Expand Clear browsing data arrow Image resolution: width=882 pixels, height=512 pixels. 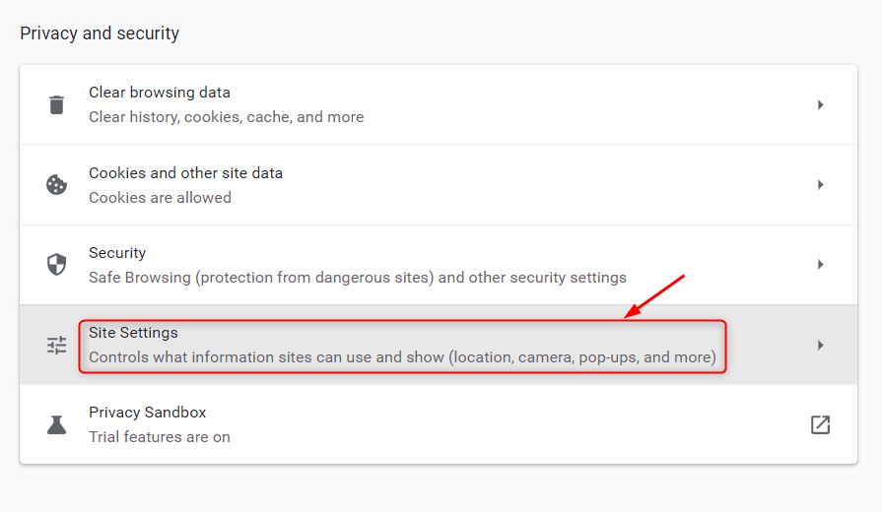pyautogui.click(x=820, y=104)
